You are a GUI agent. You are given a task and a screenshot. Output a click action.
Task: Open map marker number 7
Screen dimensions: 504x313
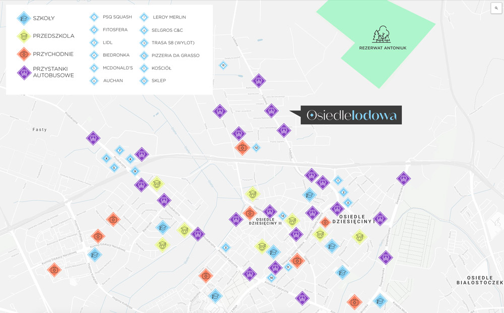(119, 150)
